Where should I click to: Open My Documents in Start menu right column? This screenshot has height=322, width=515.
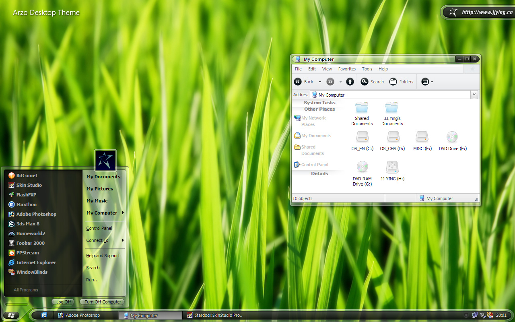[x=103, y=177]
